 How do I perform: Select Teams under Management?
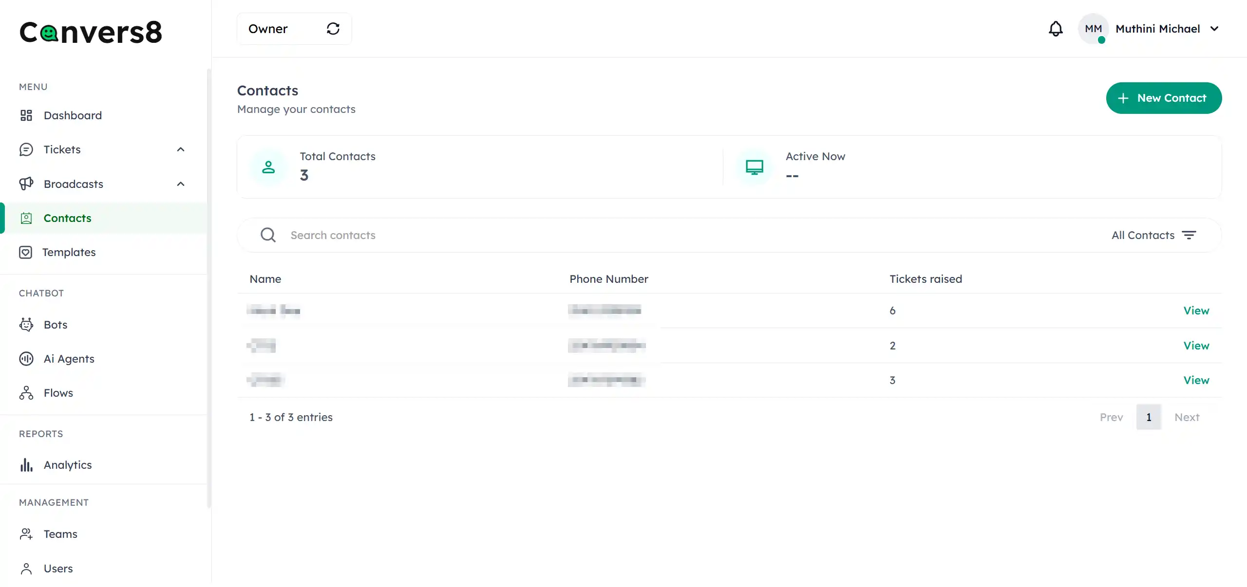(60, 534)
